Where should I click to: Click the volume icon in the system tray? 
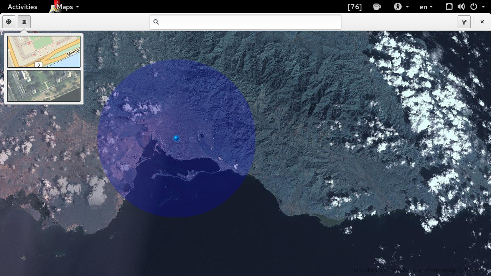pyautogui.click(x=461, y=7)
